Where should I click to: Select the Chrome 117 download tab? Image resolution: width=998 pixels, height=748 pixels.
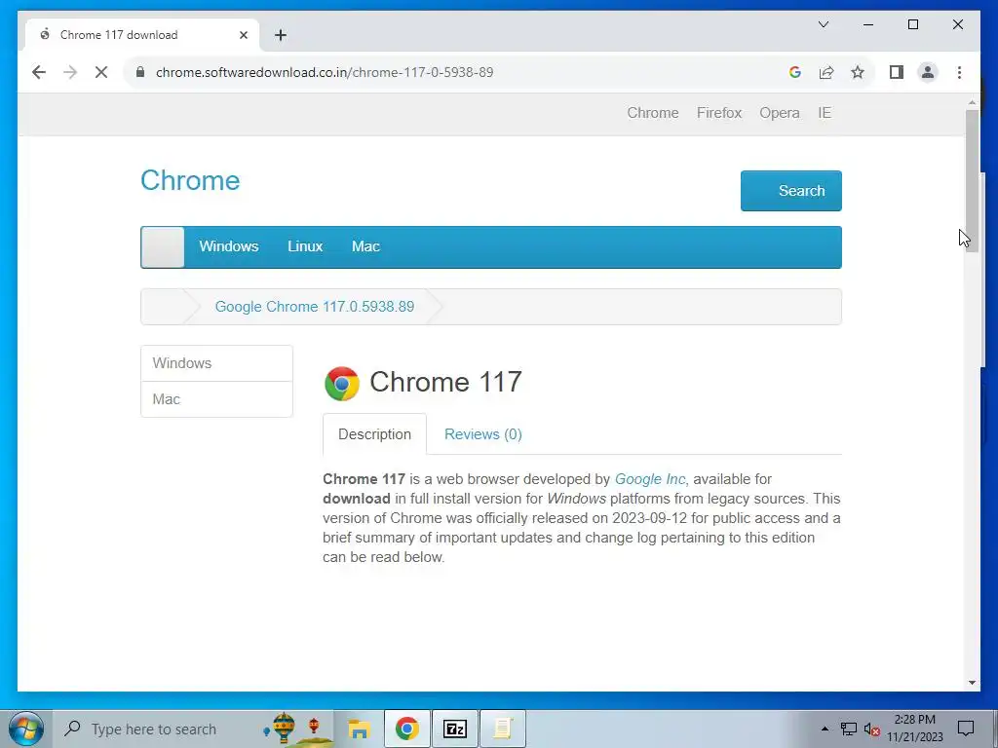click(x=142, y=35)
